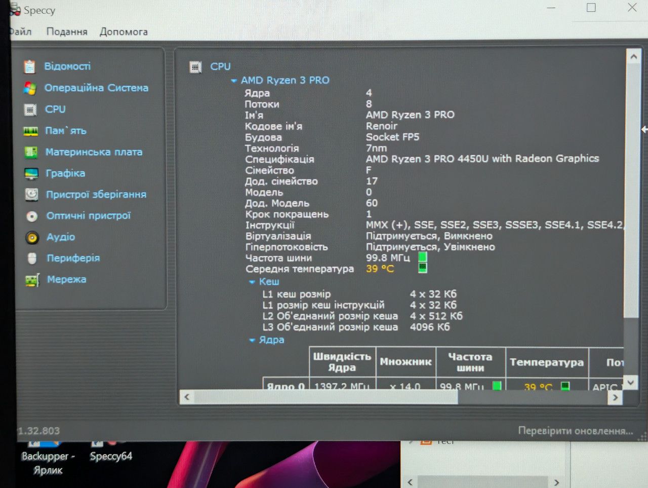Viewport: 648px width, 488px height.
Task: Click the Периферія mouse icon
Action: pos(32,258)
